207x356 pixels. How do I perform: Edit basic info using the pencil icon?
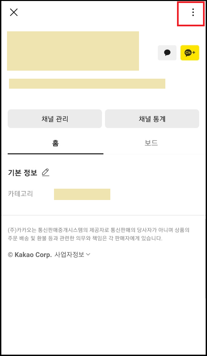pyautogui.click(x=46, y=172)
